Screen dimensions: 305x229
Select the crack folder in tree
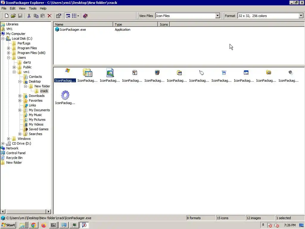point(44,91)
